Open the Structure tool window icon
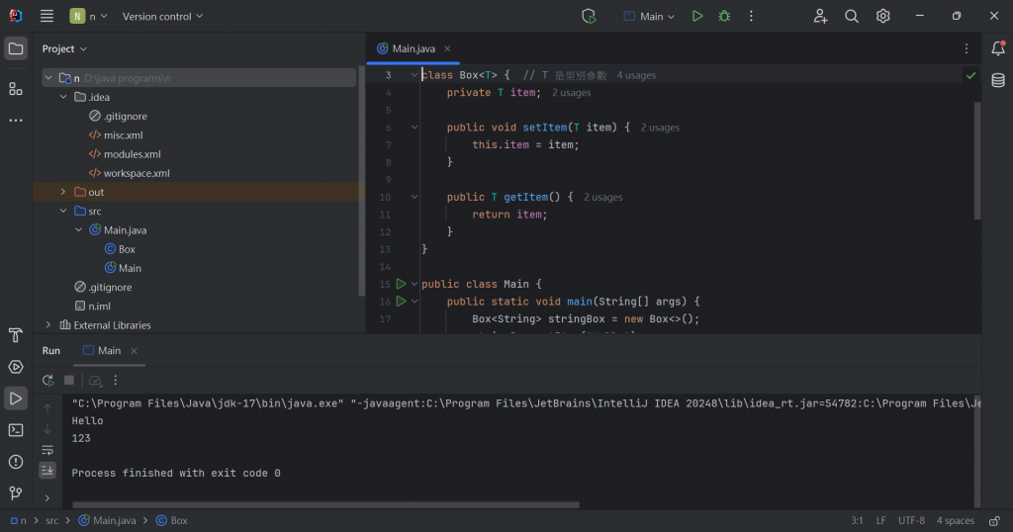Viewport: 1013px width, 532px height. pyautogui.click(x=16, y=88)
